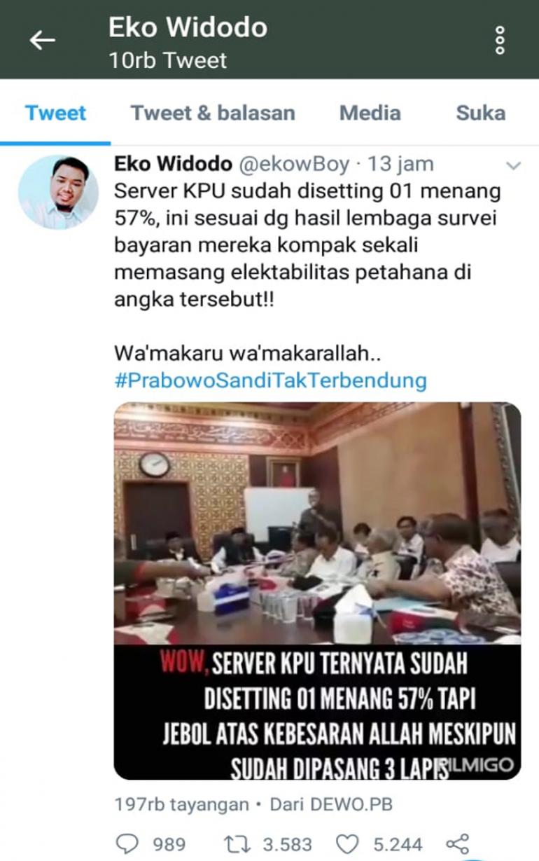Retweet using the retweet arrows icon
The width and height of the screenshot is (539, 861).
point(239,843)
